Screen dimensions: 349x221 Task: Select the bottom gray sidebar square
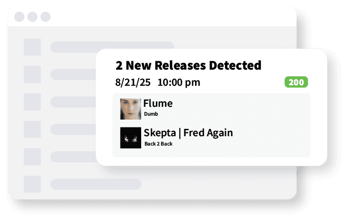point(32,184)
